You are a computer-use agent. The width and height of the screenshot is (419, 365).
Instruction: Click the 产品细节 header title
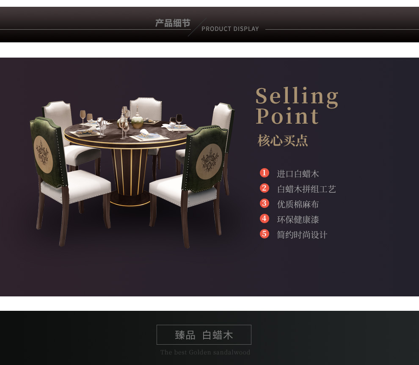click(x=173, y=23)
